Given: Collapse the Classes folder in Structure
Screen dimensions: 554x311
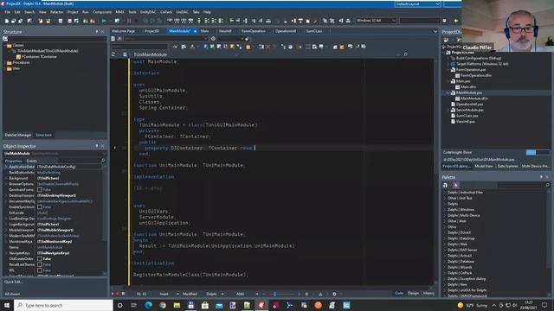Looking at the screenshot, I should [x=4, y=45].
